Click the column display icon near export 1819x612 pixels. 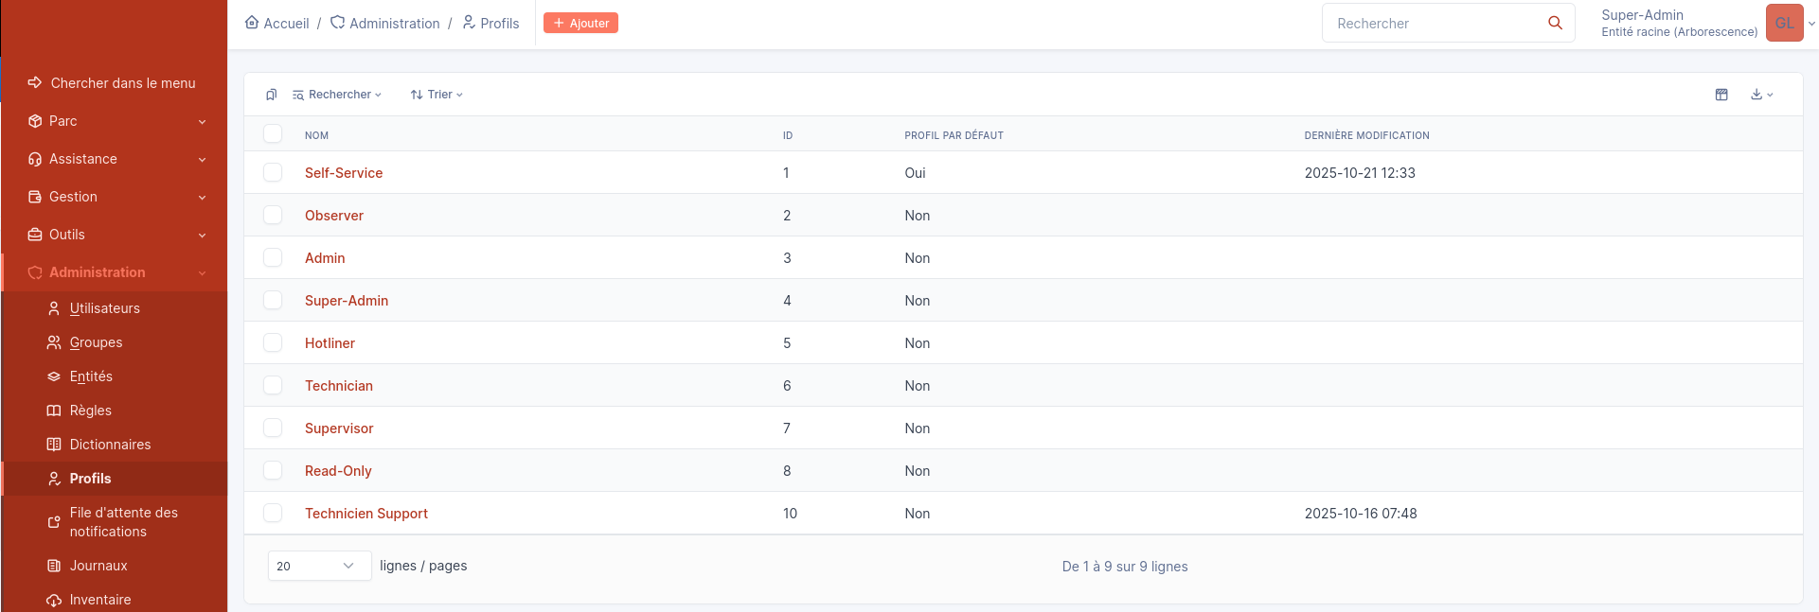click(1721, 95)
